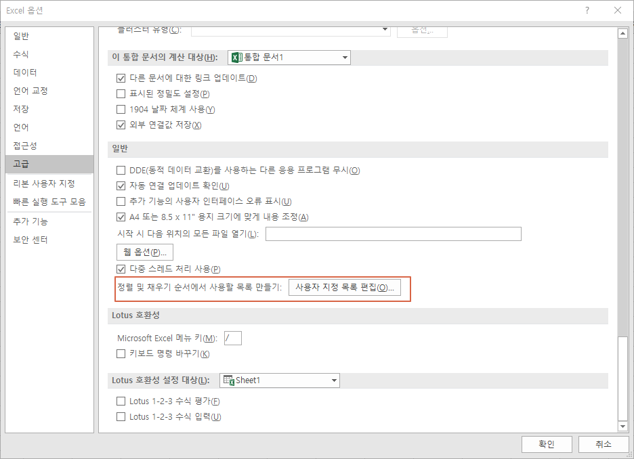Click 웹 옵션 button
Image resolution: width=634 pixels, height=459 pixels.
(145, 252)
